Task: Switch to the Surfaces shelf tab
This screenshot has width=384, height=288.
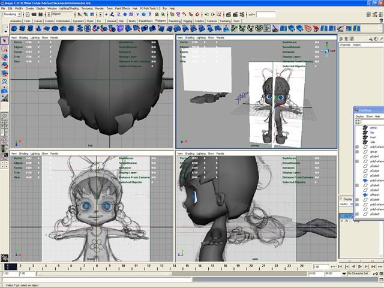Action: click(x=212, y=21)
